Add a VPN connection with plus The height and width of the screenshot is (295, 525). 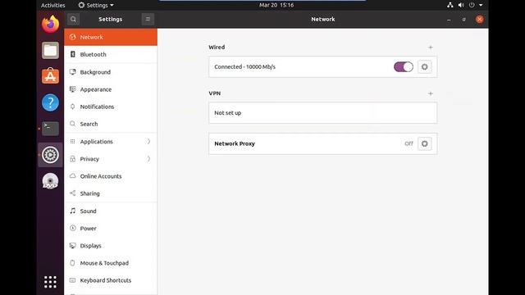coord(431,93)
